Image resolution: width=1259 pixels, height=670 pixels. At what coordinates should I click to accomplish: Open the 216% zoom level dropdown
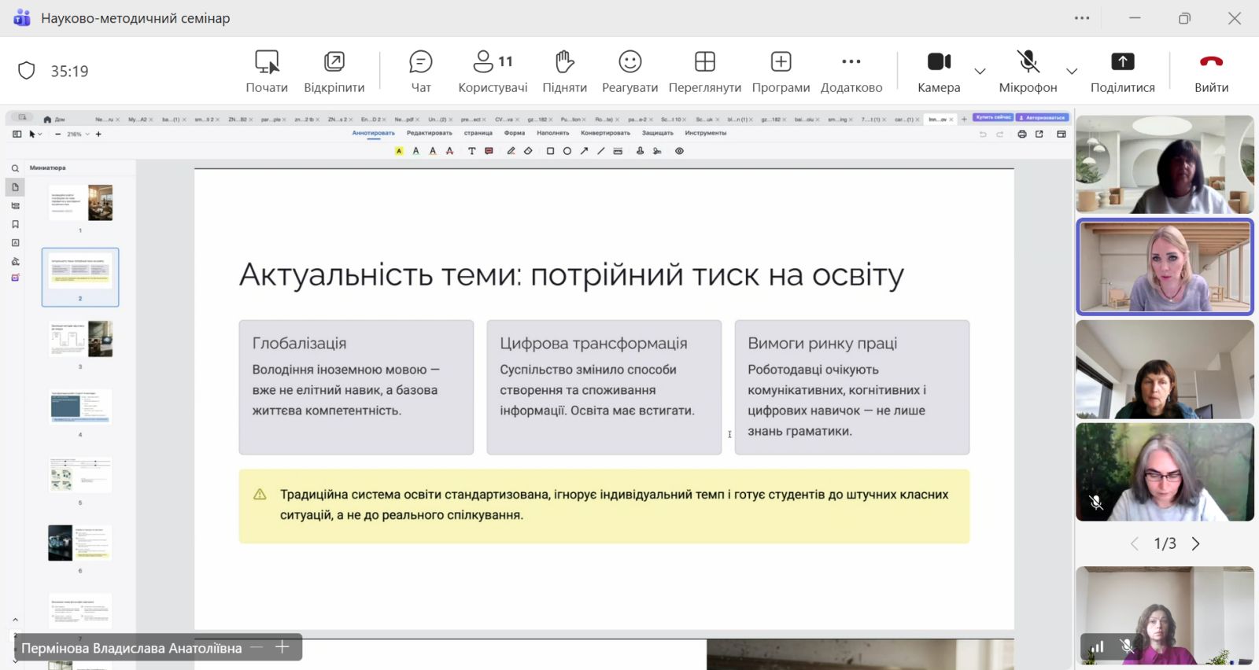[x=79, y=134]
